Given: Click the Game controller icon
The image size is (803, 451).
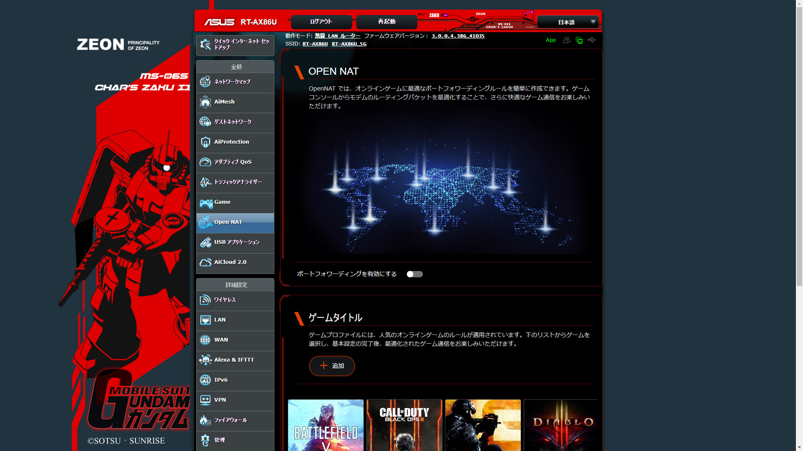Looking at the screenshot, I should (x=205, y=203).
